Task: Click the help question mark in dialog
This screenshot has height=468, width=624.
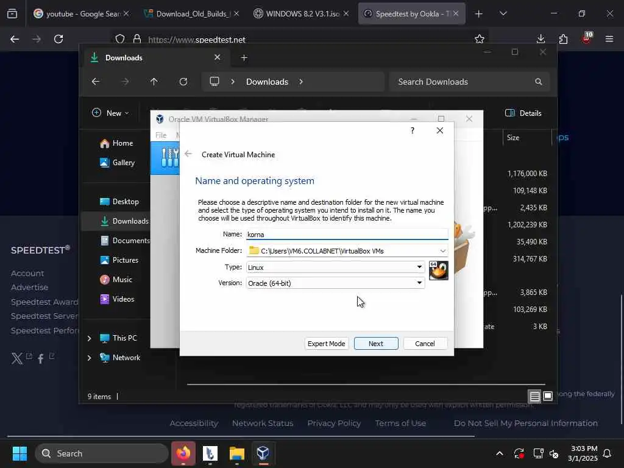Action: [413, 130]
